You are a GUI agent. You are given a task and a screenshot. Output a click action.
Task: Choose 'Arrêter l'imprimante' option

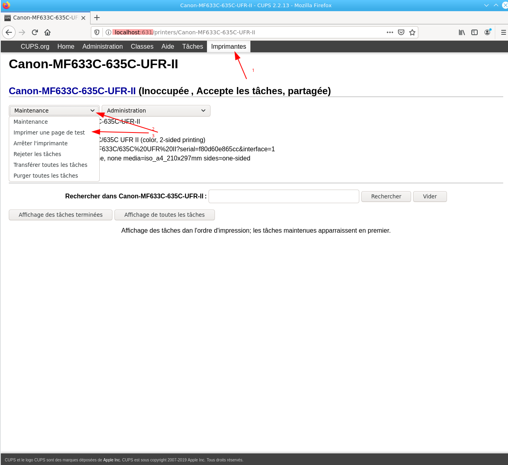point(54,143)
